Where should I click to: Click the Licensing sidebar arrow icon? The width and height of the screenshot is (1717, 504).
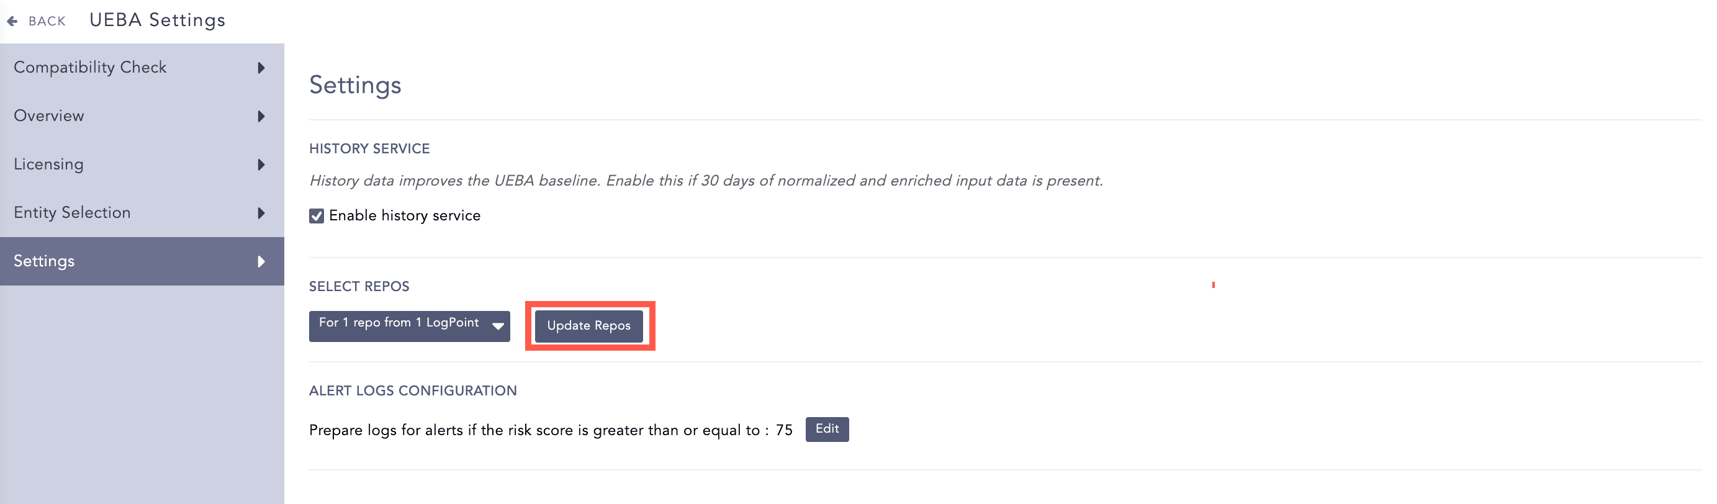261,164
